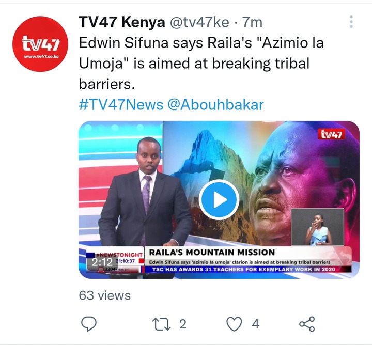Open the #TV47News hashtag

(121, 104)
